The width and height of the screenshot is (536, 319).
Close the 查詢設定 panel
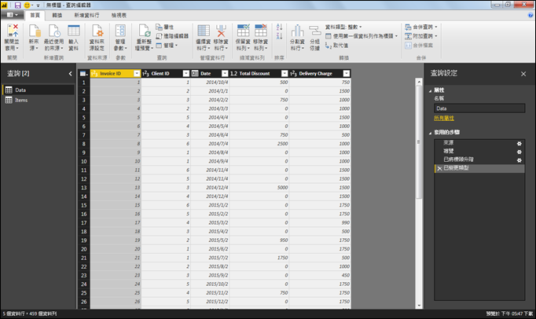point(523,73)
